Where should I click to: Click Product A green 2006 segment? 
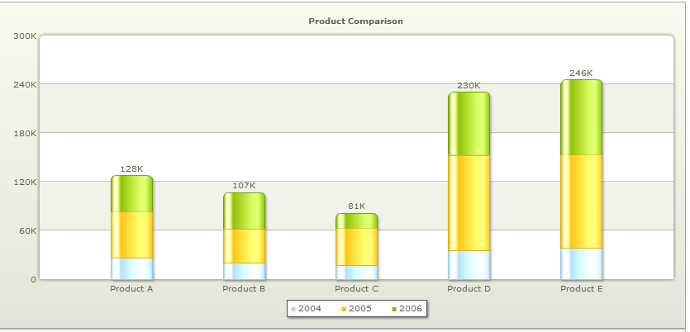click(x=131, y=194)
